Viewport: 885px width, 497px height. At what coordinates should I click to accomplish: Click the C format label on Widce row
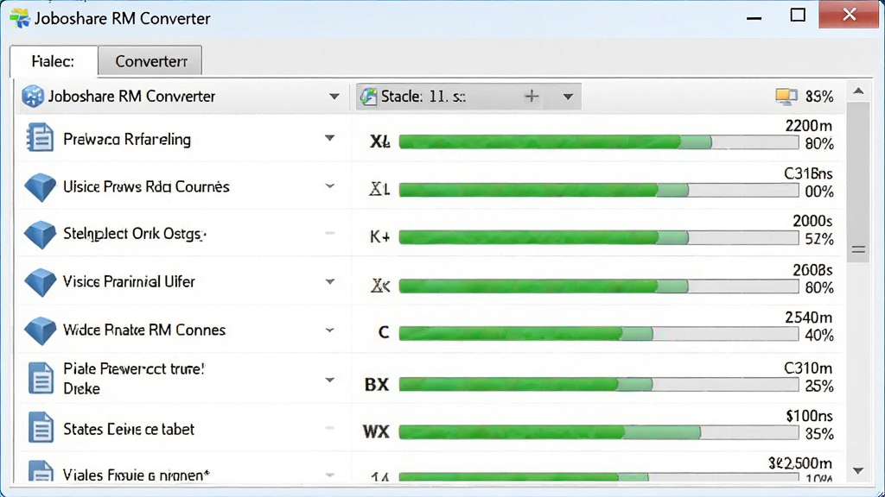click(384, 332)
